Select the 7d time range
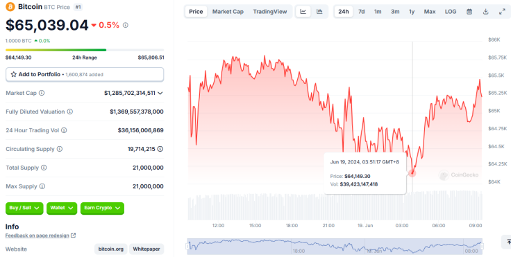 362,12
